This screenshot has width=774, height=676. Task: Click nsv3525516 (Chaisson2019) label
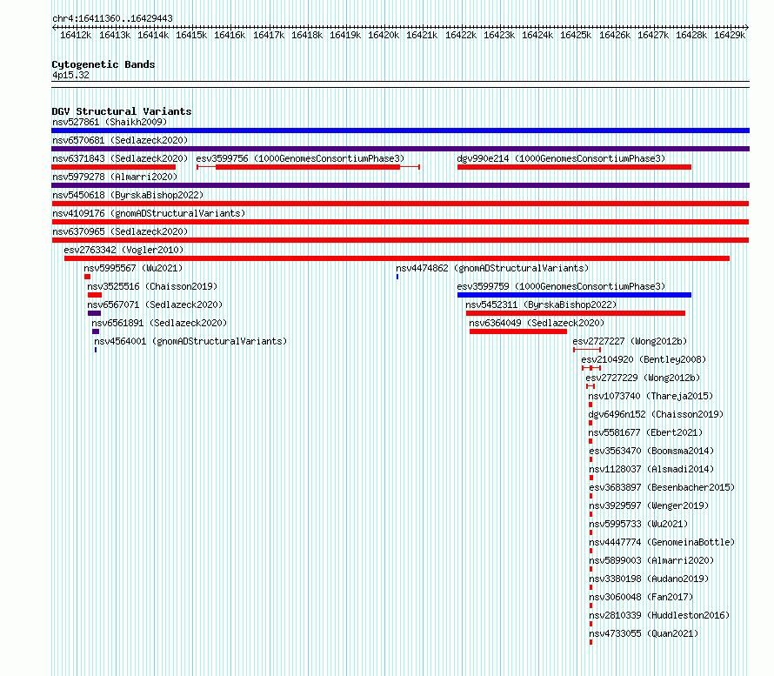pos(152,286)
